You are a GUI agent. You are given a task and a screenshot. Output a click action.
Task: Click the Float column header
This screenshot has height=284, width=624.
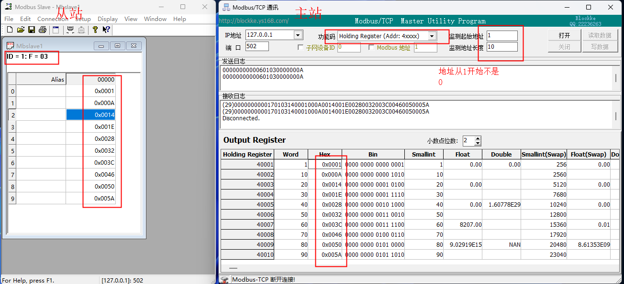pyautogui.click(x=463, y=154)
